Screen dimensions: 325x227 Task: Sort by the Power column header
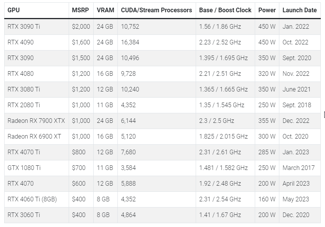pos(267,10)
